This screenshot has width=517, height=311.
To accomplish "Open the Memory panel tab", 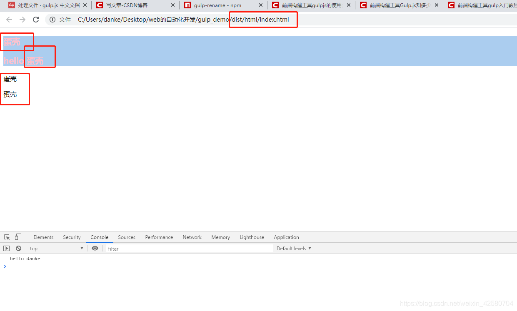I will [221, 237].
